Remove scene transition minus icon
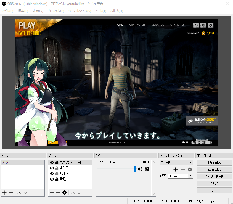The width and height of the screenshot is (233, 204). (x=183, y=169)
